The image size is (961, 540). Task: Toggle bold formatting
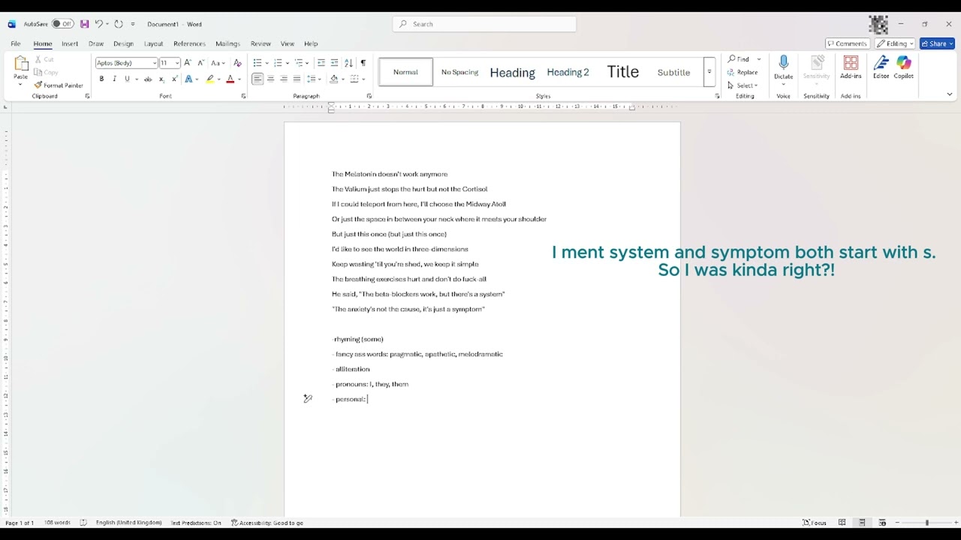[101, 79]
